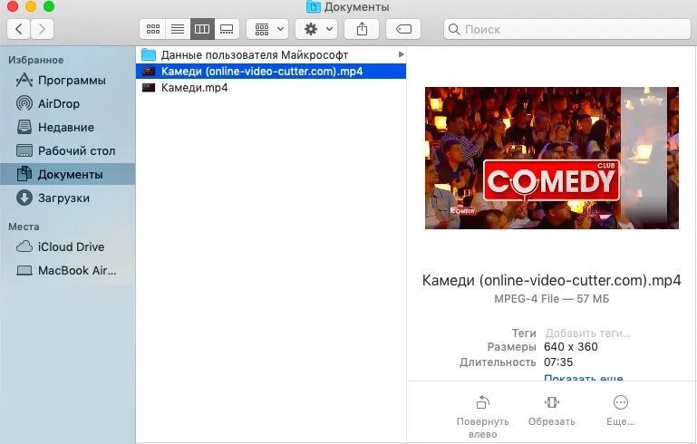Viewport: 697px width, 444px height.
Task: Click the Показать еще link
Action: 583,377
